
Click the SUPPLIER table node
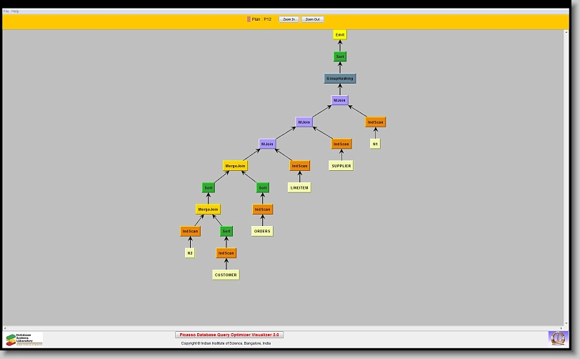coord(341,165)
